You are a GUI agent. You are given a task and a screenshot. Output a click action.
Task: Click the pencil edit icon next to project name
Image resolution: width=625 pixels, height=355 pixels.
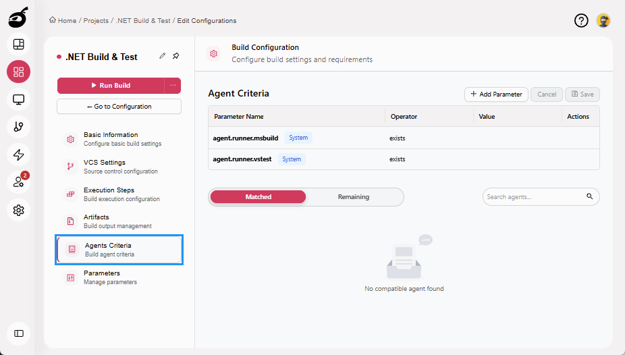point(162,56)
